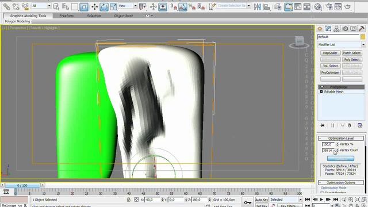
Task: Activate the Select and Move tool
Action: [x=94, y=6]
